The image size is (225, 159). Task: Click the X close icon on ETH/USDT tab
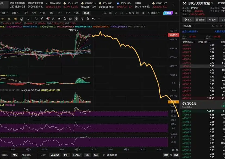point(47,3)
